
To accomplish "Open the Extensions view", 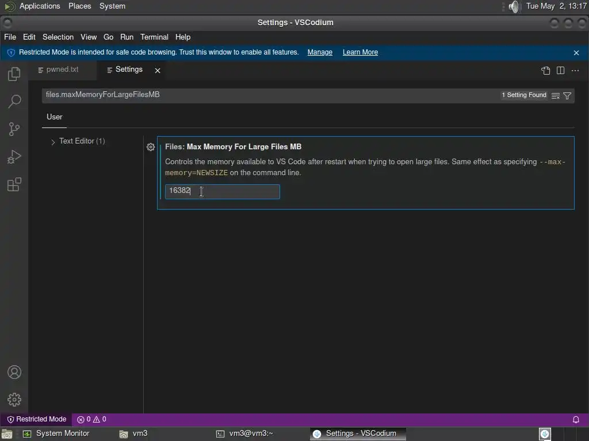I will pyautogui.click(x=14, y=184).
